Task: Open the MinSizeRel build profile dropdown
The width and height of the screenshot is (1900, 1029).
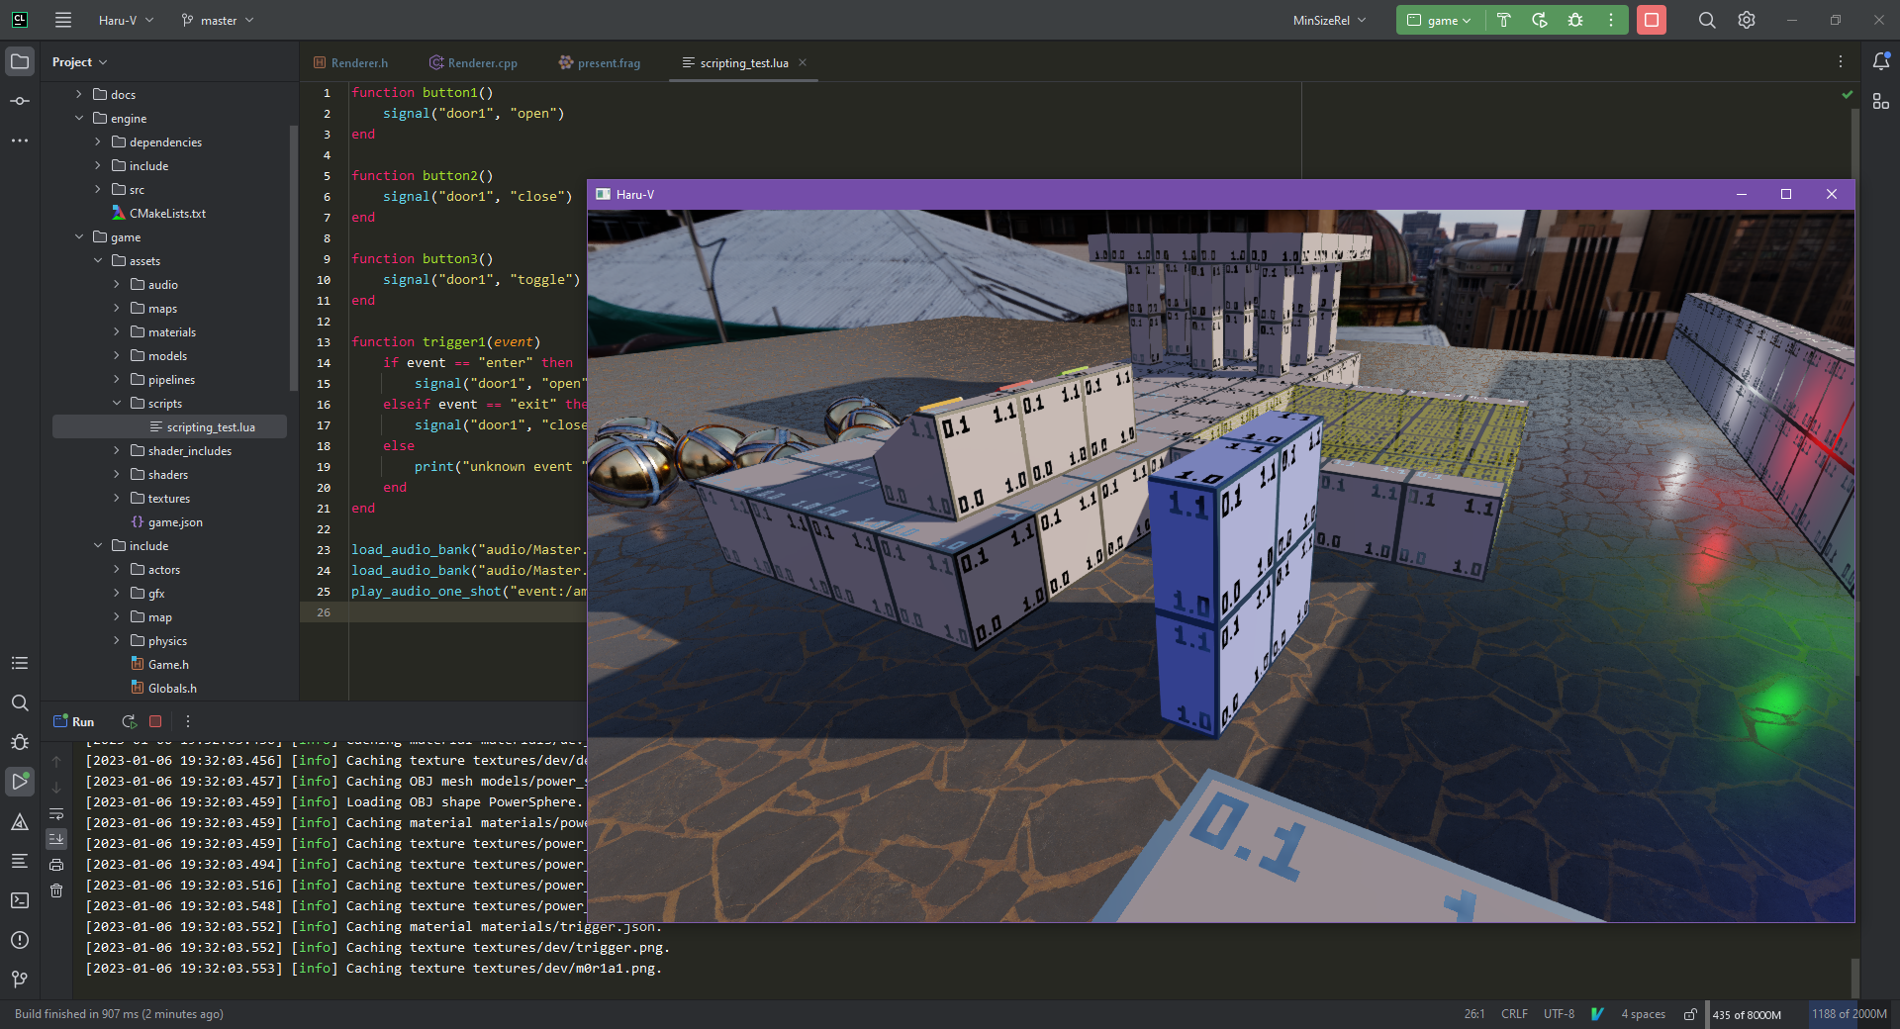Action: pyautogui.click(x=1329, y=20)
